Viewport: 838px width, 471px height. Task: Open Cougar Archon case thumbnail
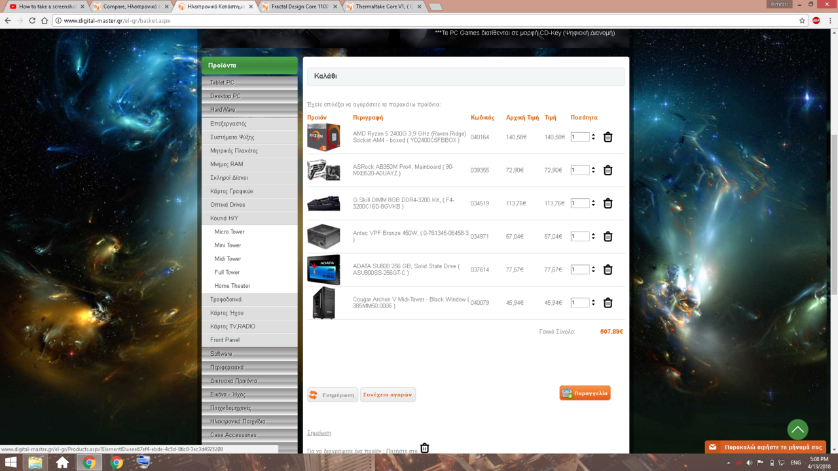pos(323,303)
